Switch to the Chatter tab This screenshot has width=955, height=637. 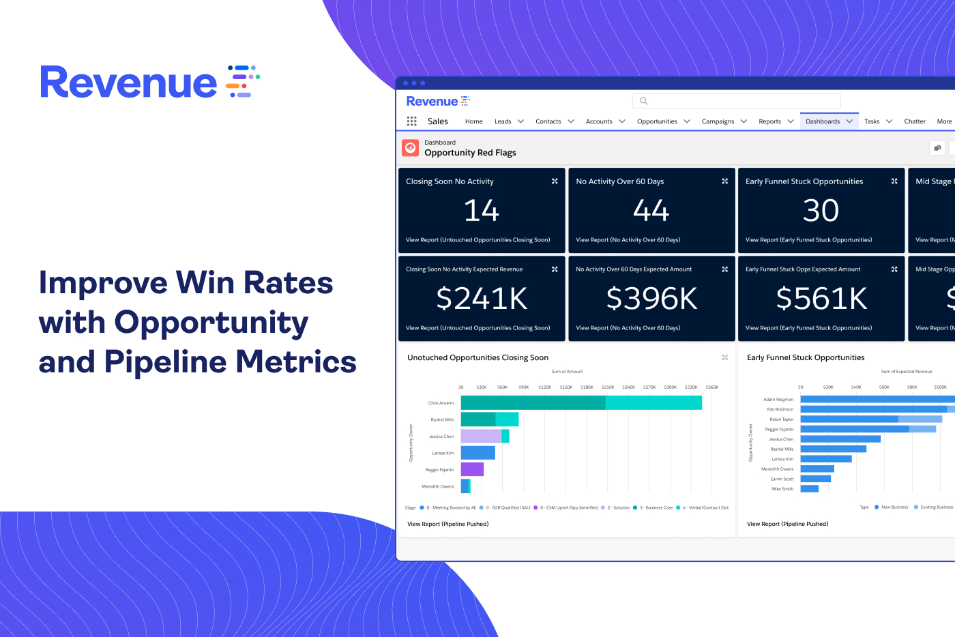[914, 121]
